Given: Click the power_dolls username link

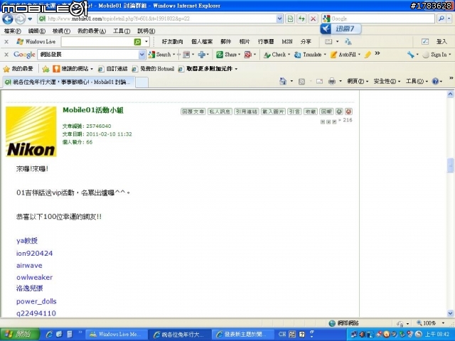Looking at the screenshot, I should pos(36,301).
